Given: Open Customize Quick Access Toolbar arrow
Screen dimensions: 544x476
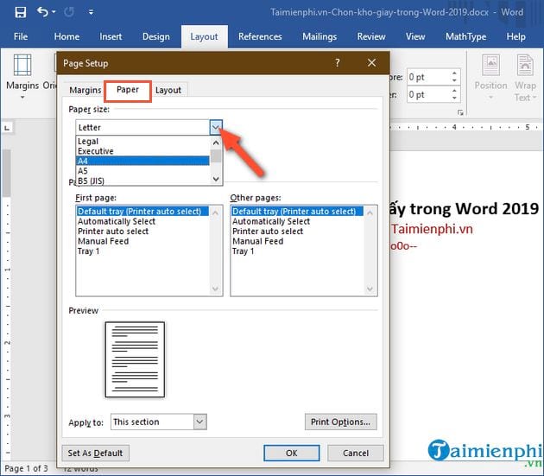Looking at the screenshot, I should tap(91, 12).
